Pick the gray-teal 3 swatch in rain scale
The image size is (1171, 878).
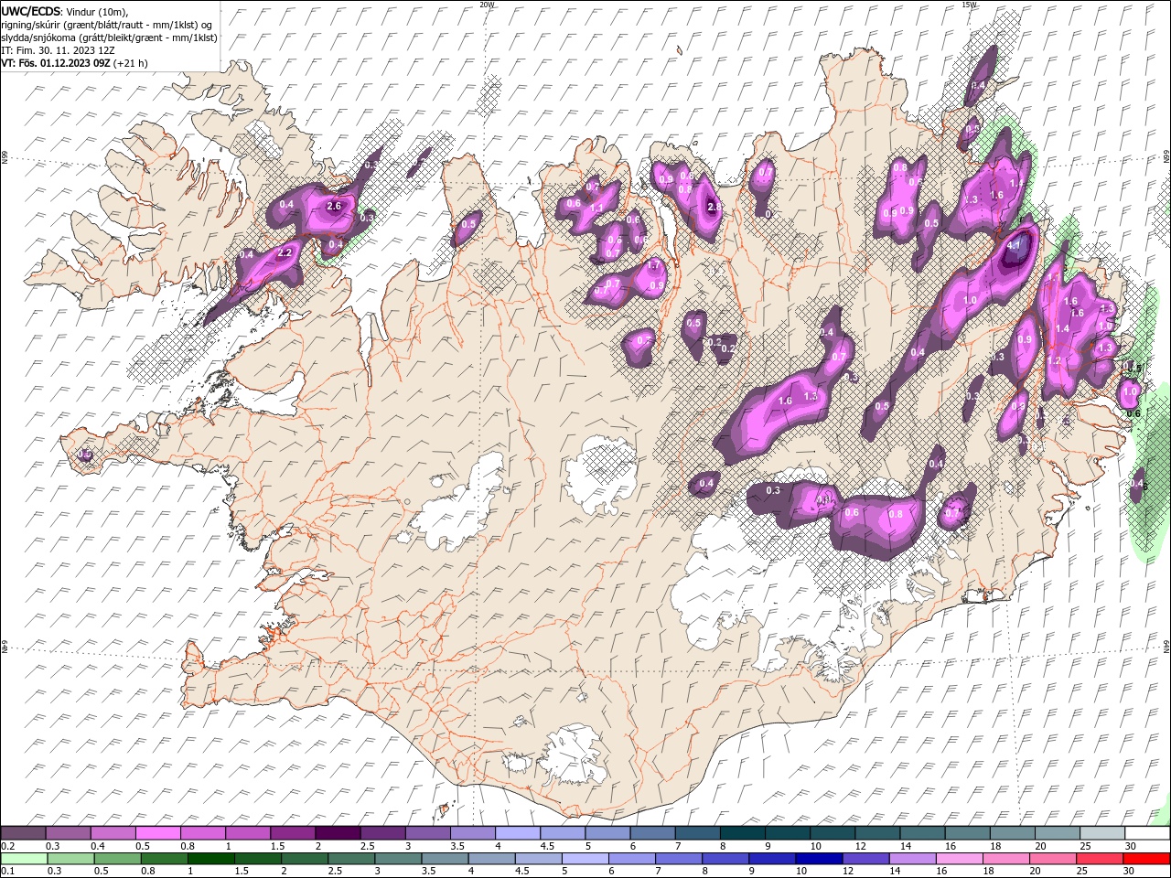tap(397, 859)
